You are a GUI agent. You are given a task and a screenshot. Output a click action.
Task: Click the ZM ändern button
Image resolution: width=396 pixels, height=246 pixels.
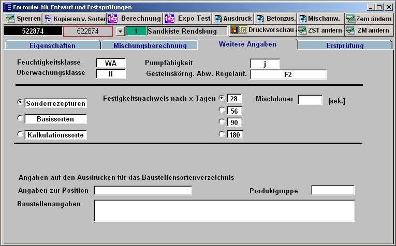coord(368,30)
